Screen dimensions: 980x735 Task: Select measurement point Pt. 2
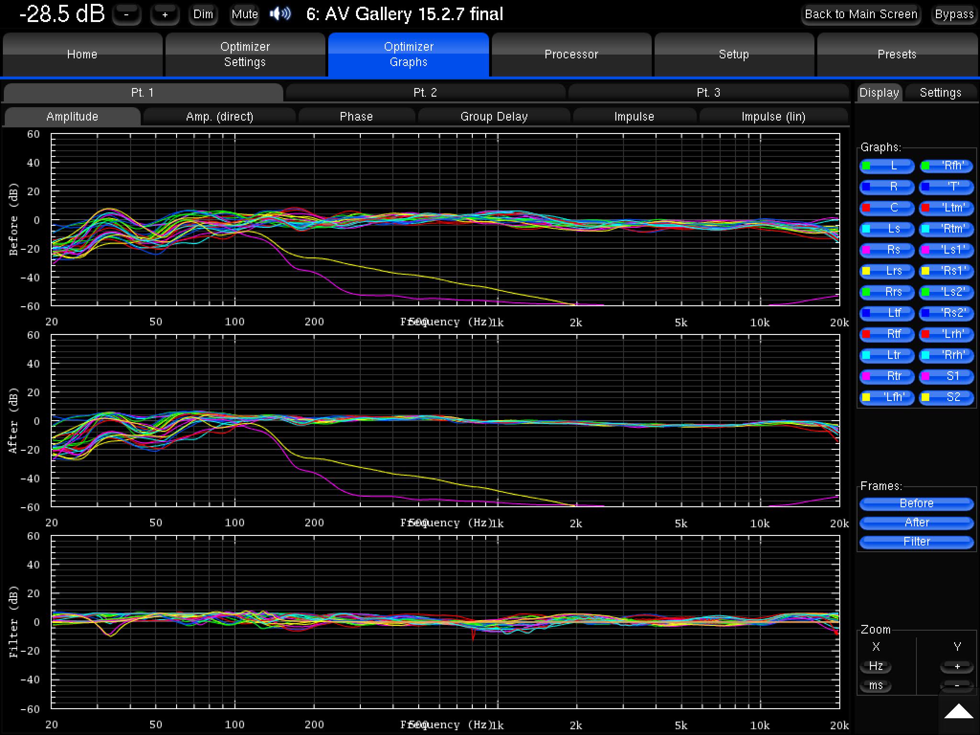point(425,92)
